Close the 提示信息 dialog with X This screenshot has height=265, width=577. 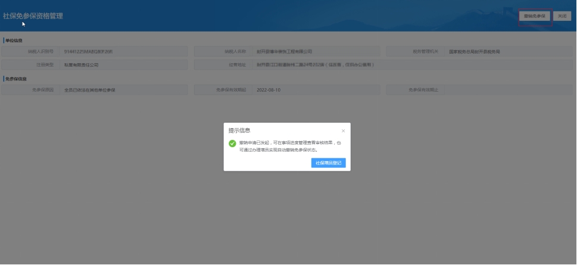click(343, 130)
